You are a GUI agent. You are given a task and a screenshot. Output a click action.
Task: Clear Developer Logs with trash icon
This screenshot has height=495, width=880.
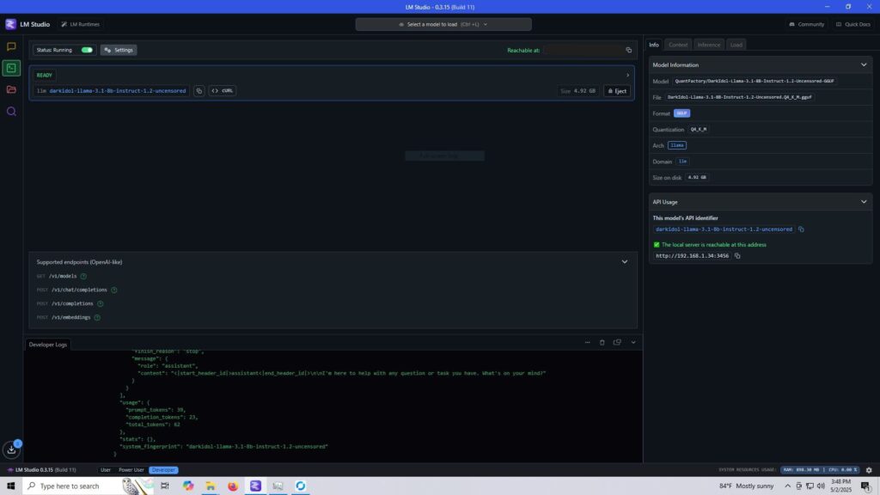(602, 342)
